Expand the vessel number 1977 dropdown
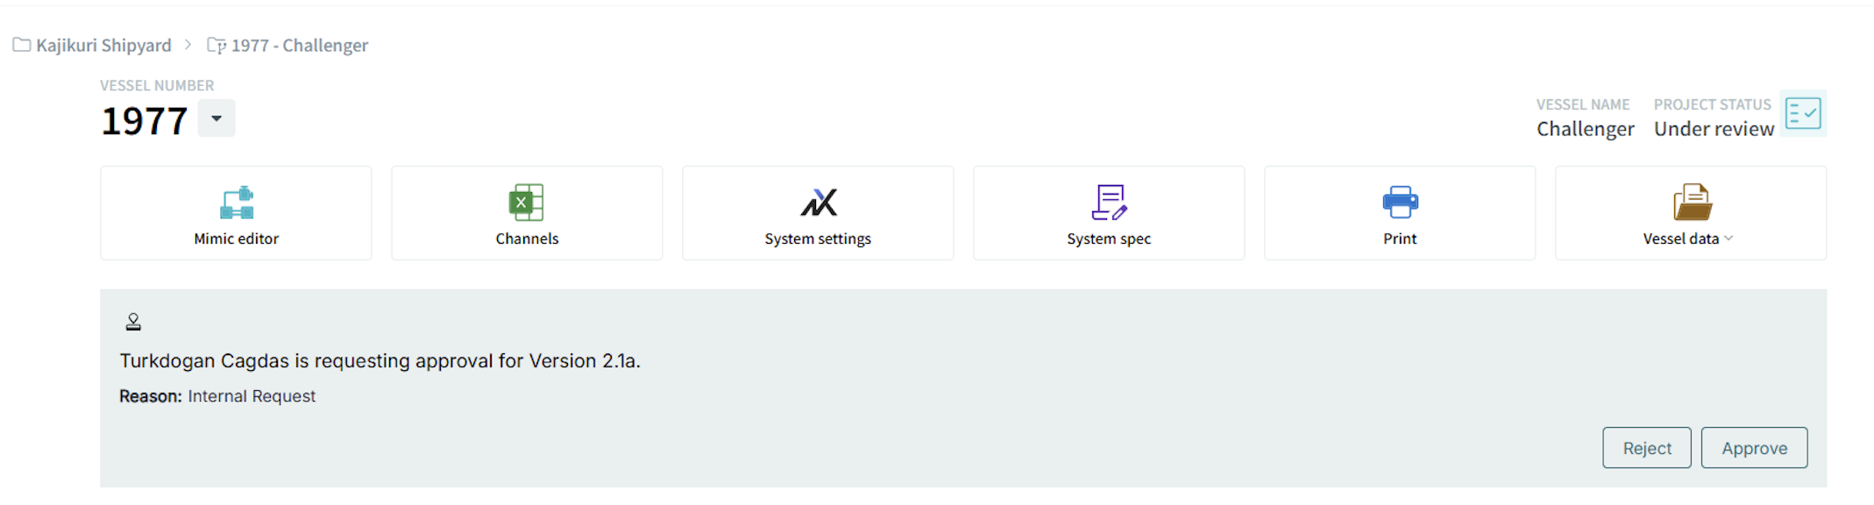 (x=217, y=118)
